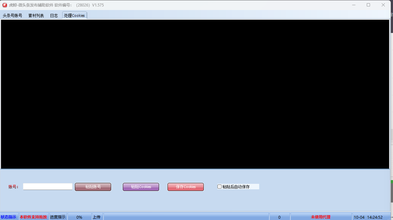Click the app logo icon in title bar
The width and height of the screenshot is (393, 220).
coord(5,5)
